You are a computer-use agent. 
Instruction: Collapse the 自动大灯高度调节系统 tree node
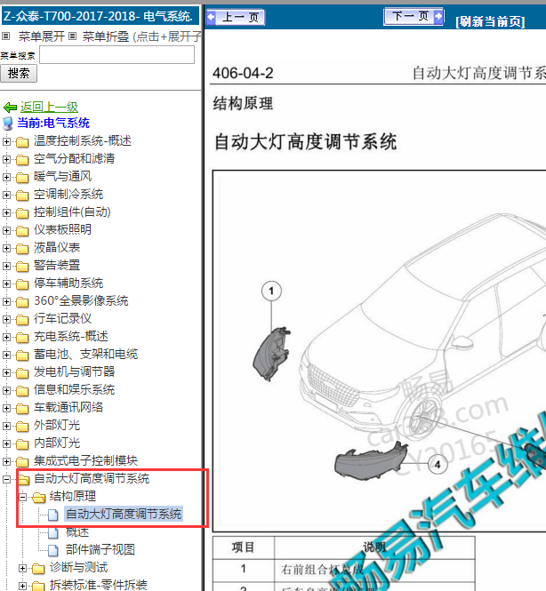6,479
